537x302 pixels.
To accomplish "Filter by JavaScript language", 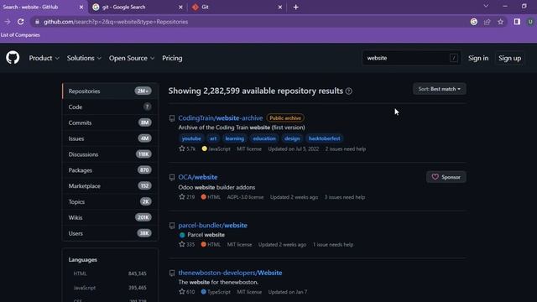I will (110, 288).
